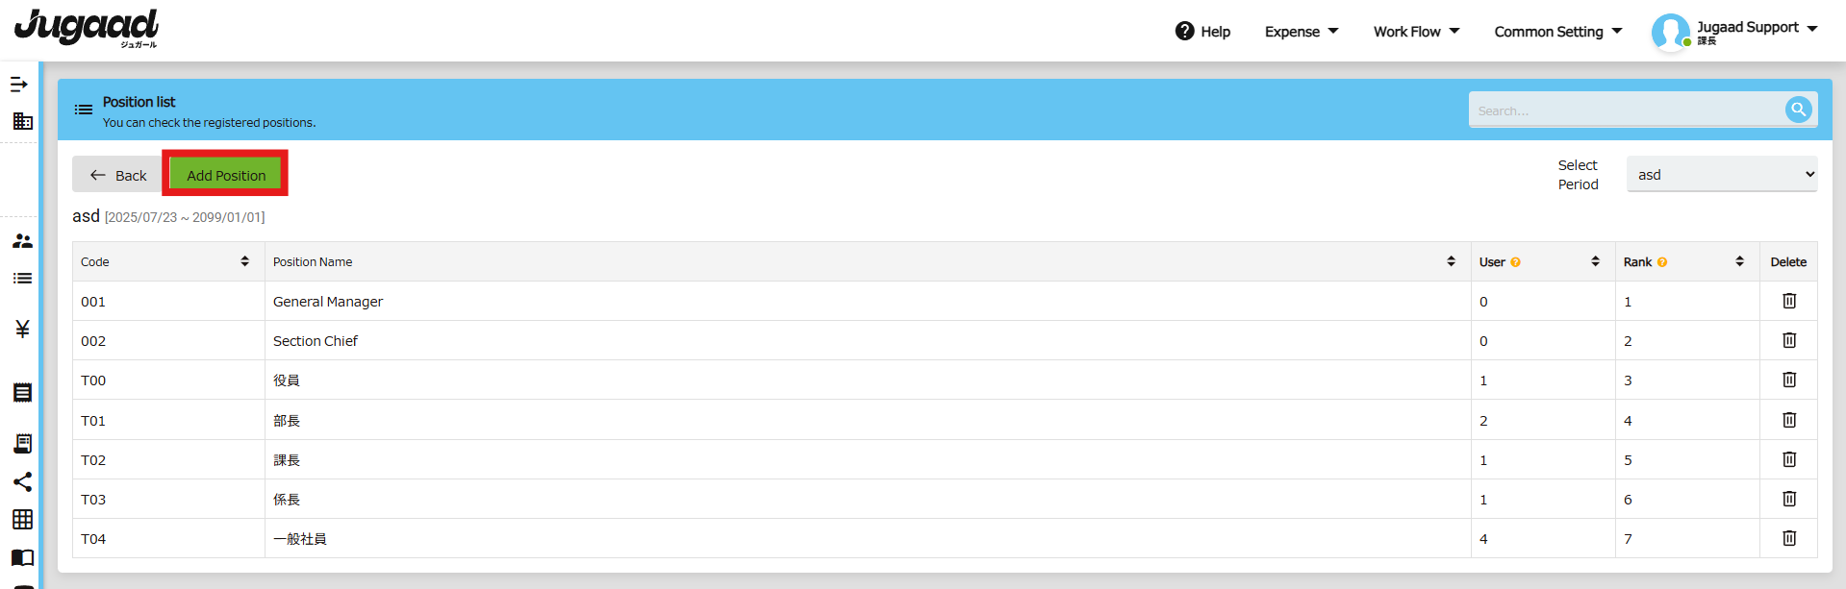Delete the T04 position with trash icon
This screenshot has height=589, width=1846.
[x=1789, y=538]
